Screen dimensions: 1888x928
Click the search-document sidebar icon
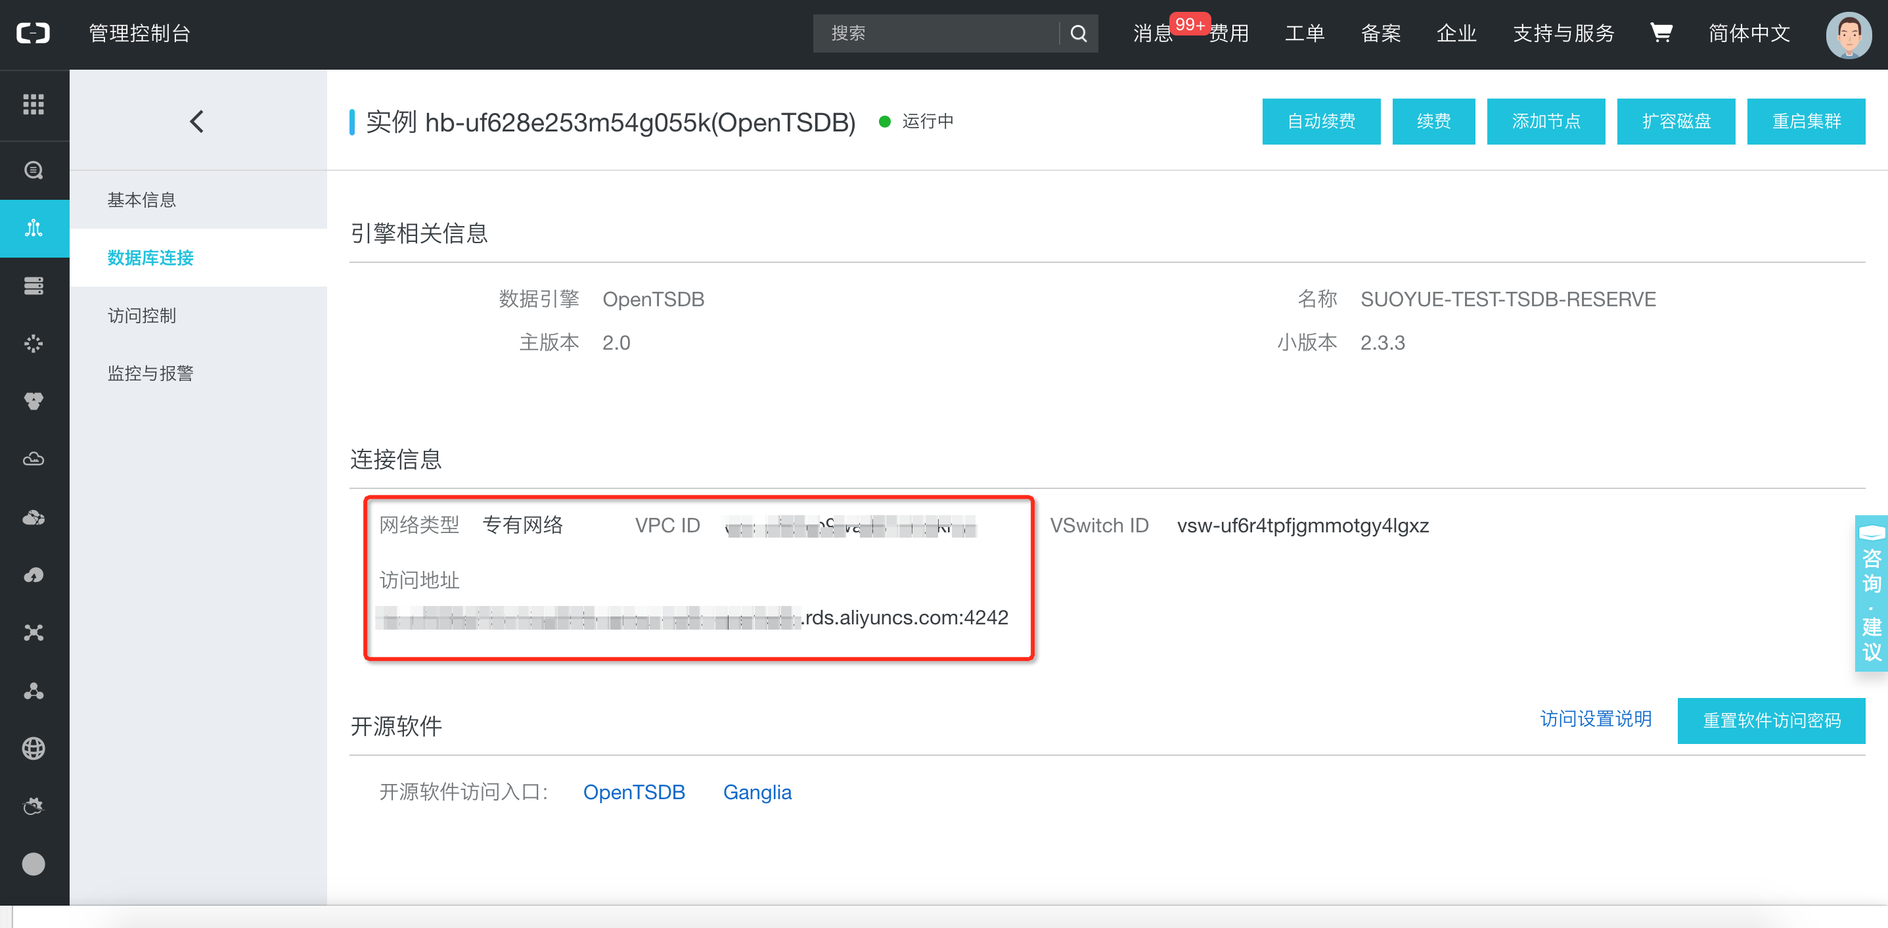click(34, 170)
